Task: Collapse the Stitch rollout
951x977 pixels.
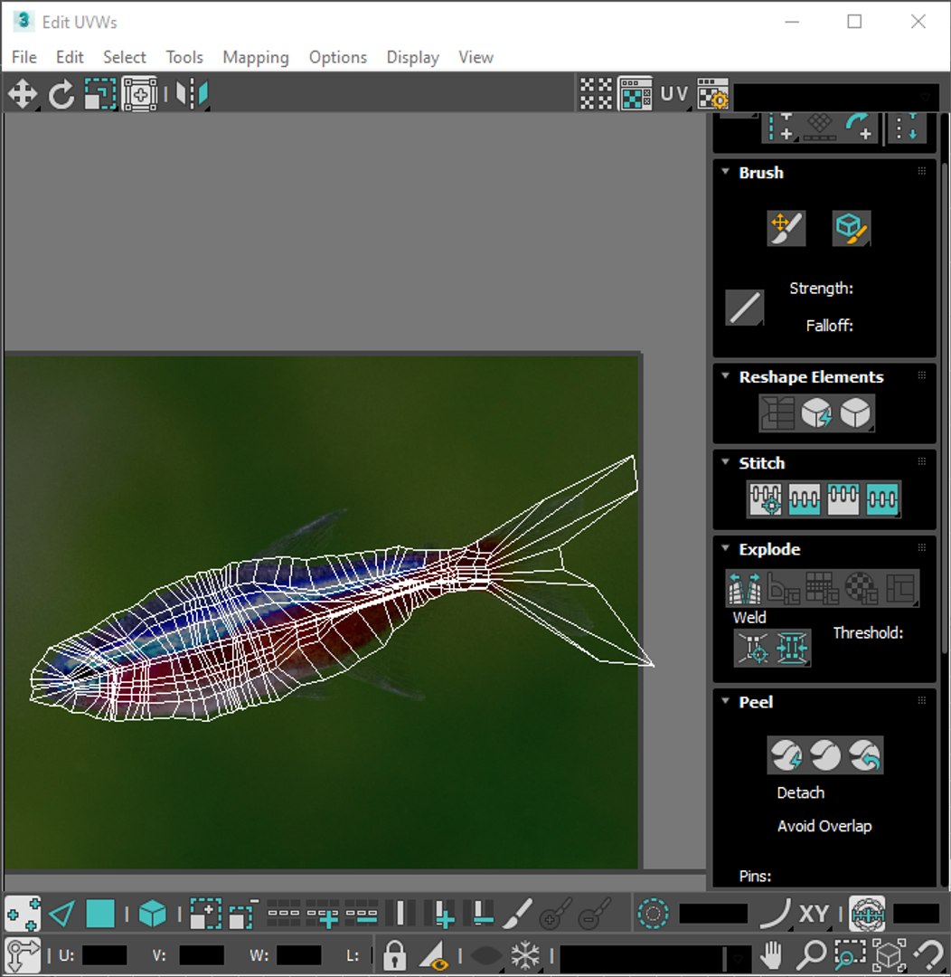Action: click(x=725, y=462)
